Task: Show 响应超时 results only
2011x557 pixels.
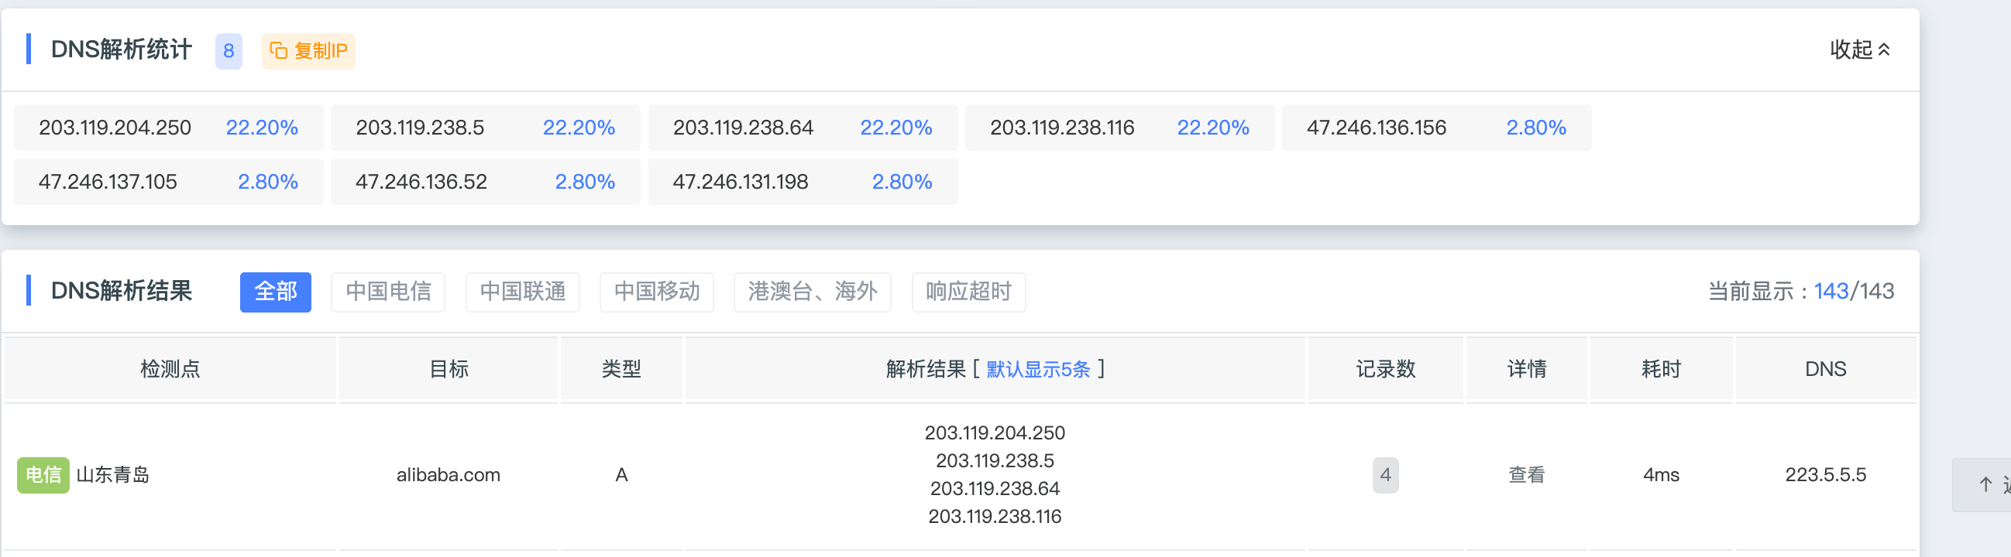Action: [968, 292]
